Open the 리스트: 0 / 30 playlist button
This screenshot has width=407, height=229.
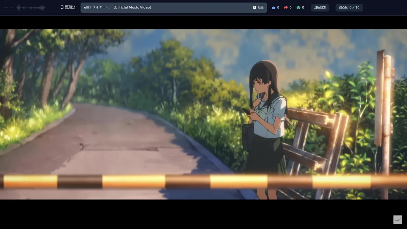pyautogui.click(x=349, y=8)
